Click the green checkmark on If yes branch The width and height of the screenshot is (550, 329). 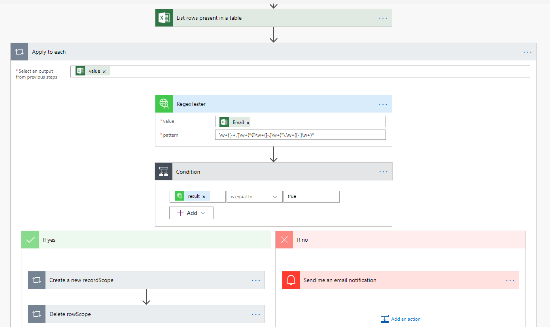tap(30, 239)
